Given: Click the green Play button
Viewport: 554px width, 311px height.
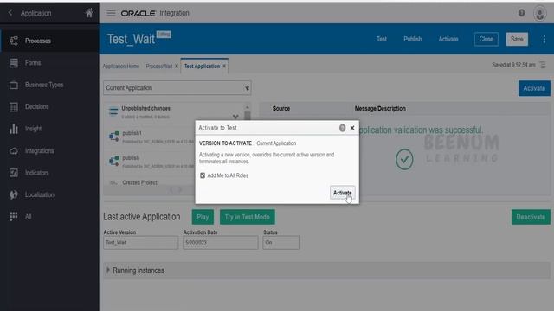Looking at the screenshot, I should [203, 217].
